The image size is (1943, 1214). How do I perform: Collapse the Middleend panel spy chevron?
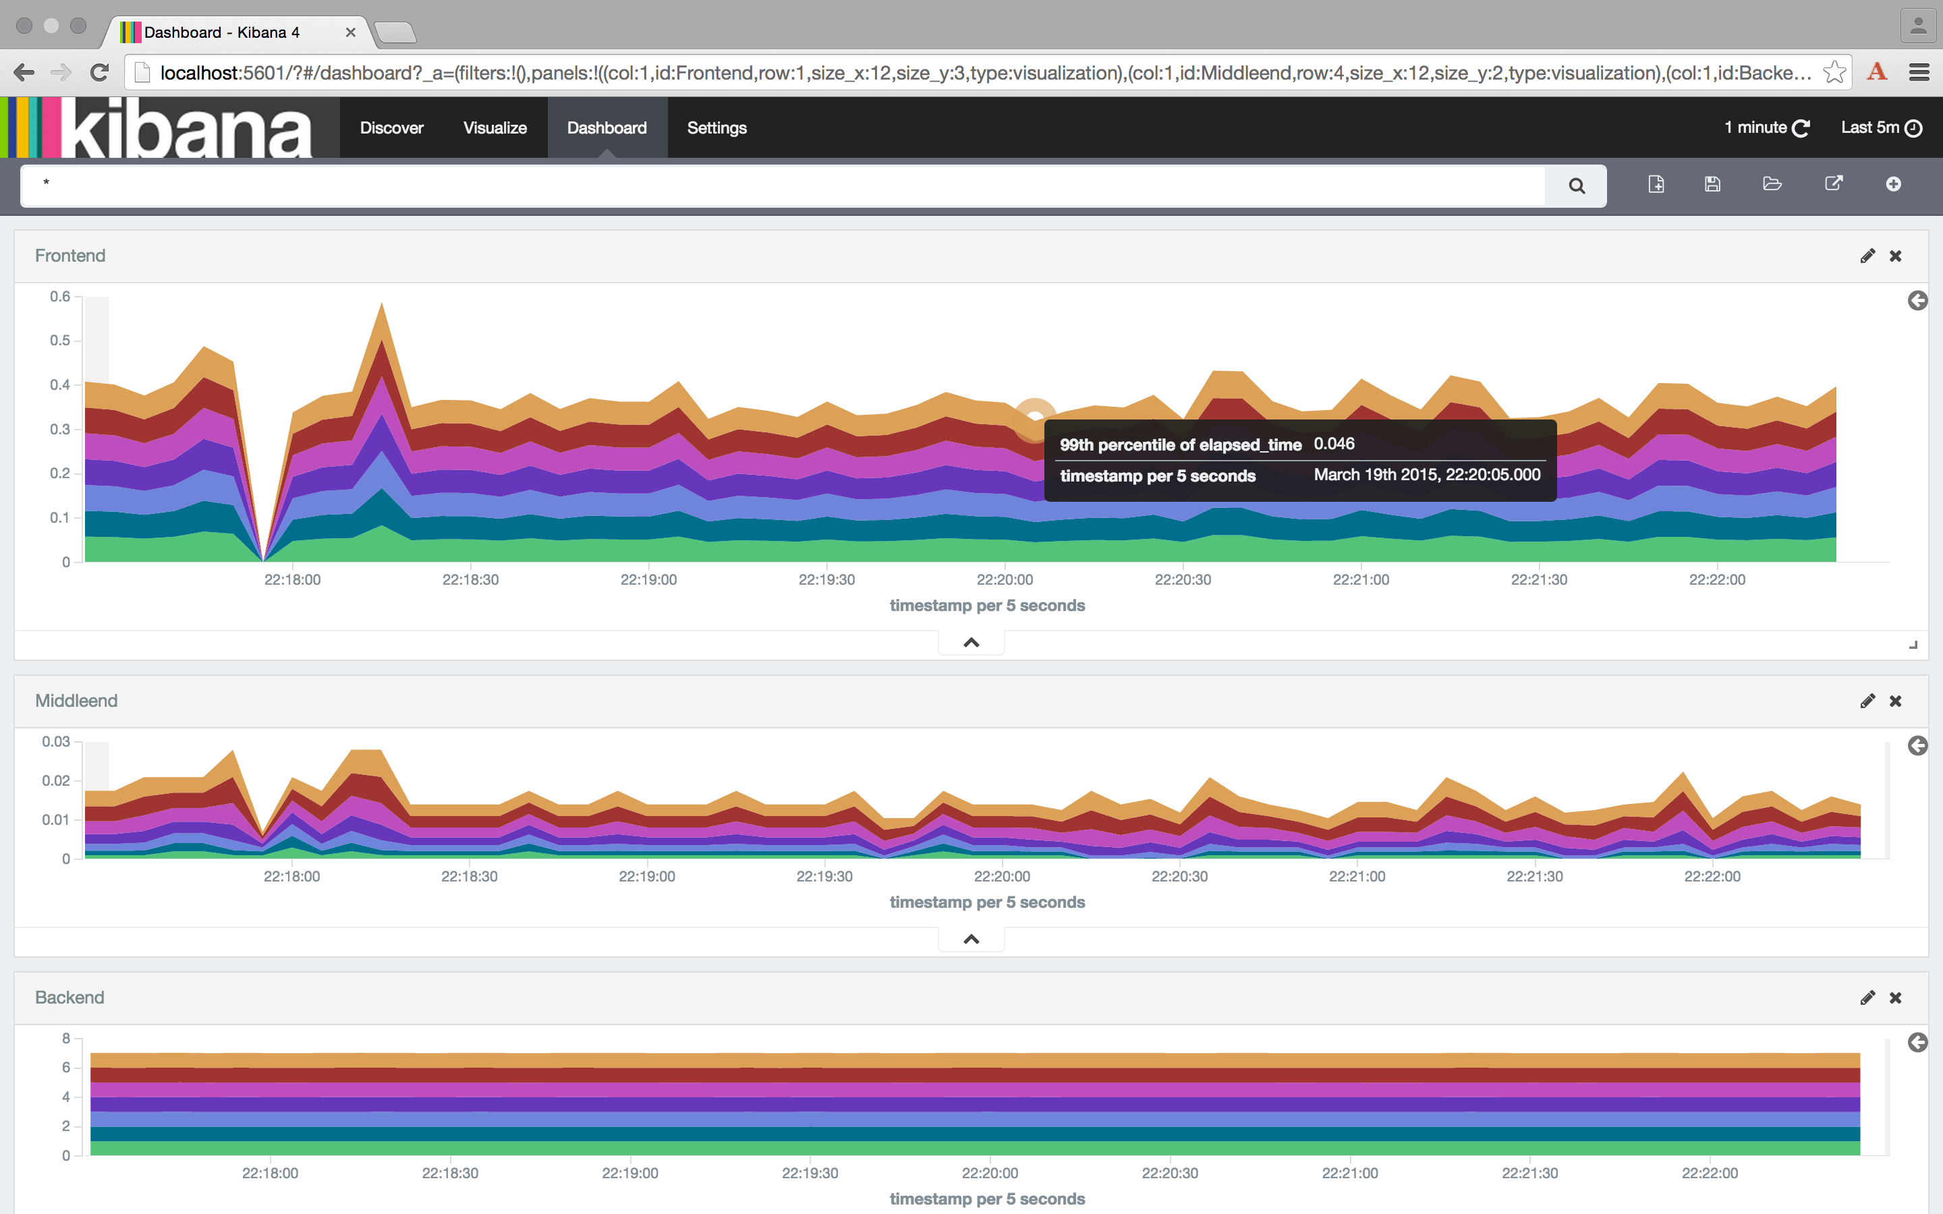(x=971, y=940)
